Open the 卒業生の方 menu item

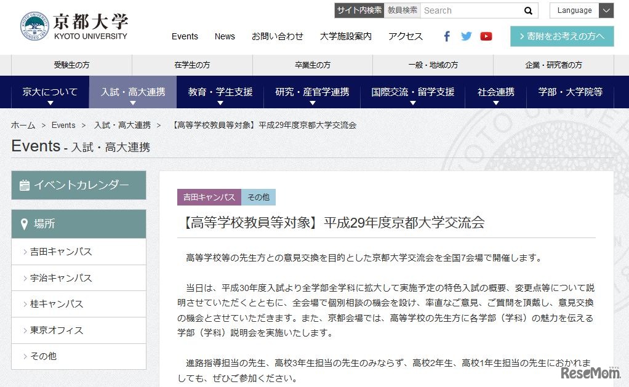[x=311, y=65]
